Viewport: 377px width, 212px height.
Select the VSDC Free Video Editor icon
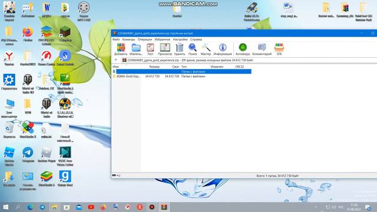[x=65, y=157]
